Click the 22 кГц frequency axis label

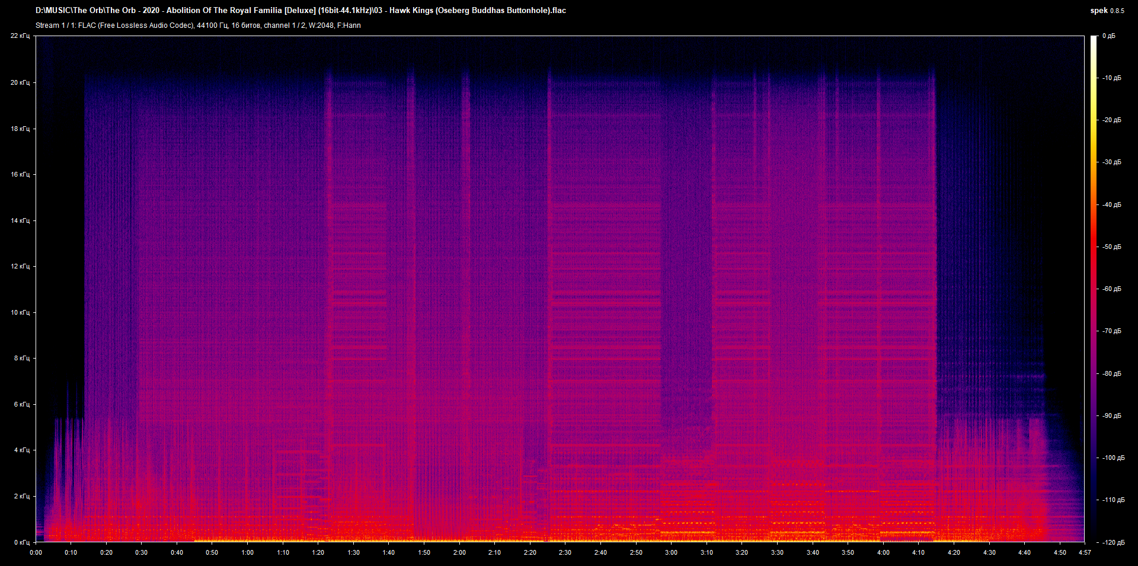click(x=21, y=36)
